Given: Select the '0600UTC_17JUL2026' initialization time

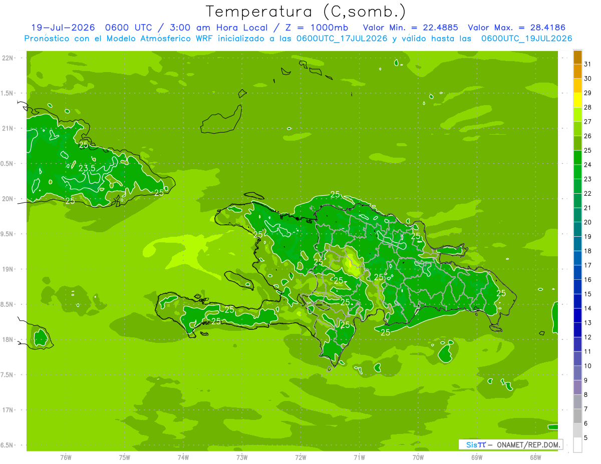Looking at the screenshot, I should [342, 39].
